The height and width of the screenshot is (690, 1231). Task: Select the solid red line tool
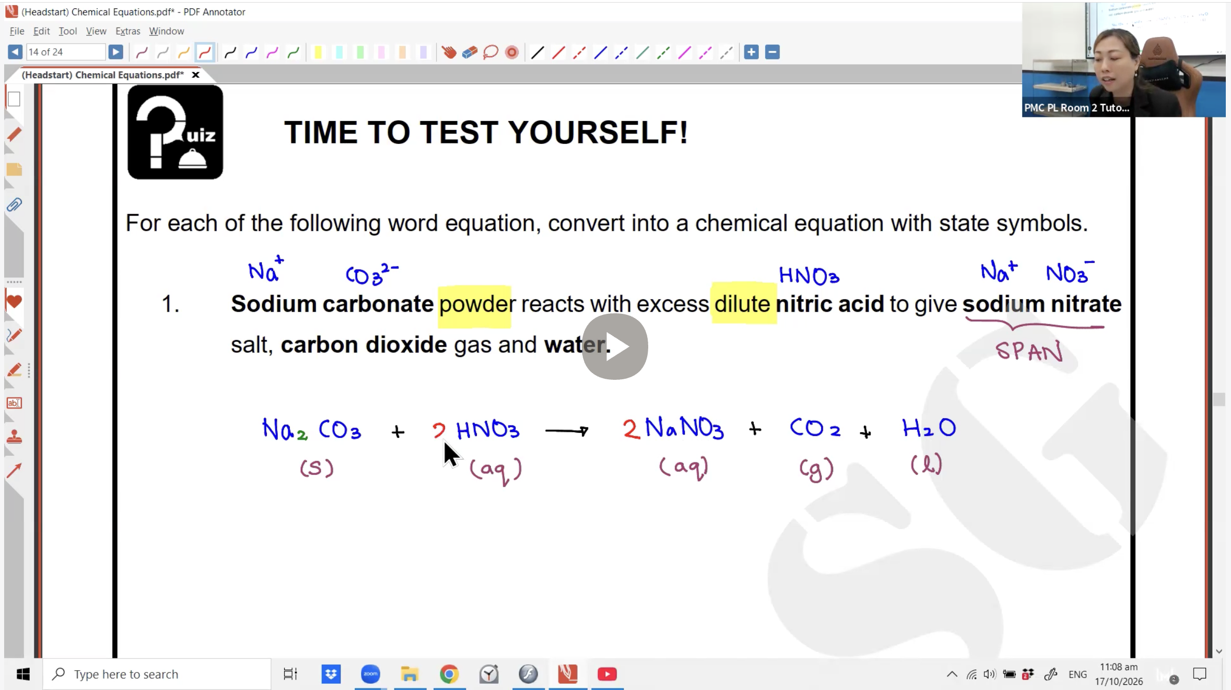(558, 52)
